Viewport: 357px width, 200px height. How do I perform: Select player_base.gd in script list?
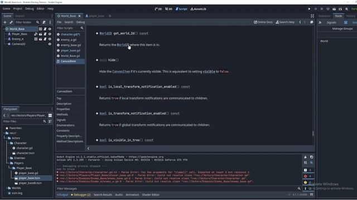(70, 51)
